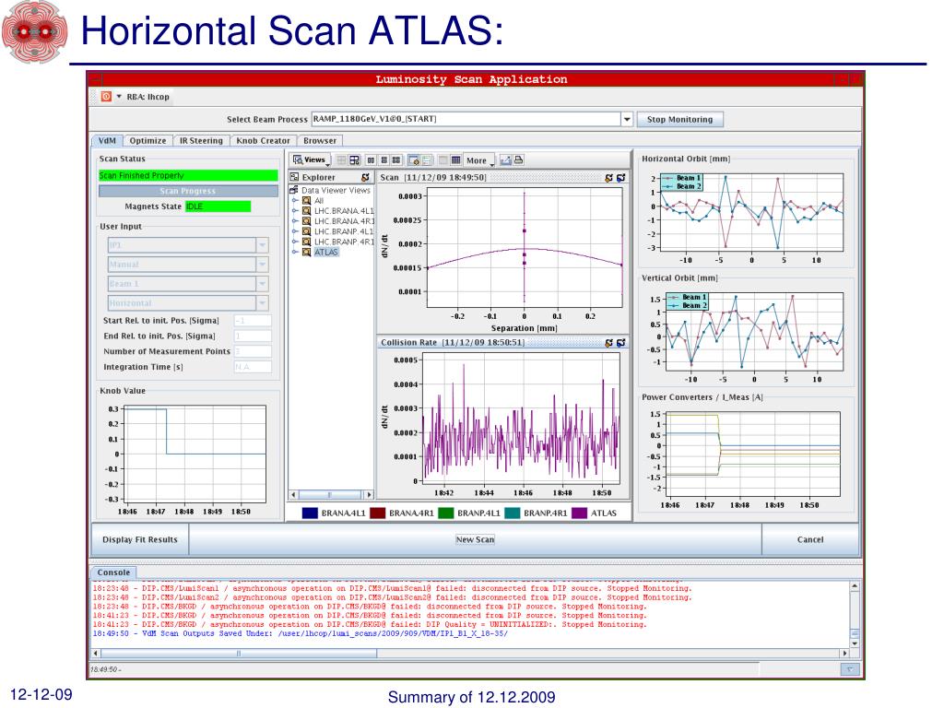Click the Collision Rate chart first header icon
Screen dimensions: 944x708
click(608, 343)
